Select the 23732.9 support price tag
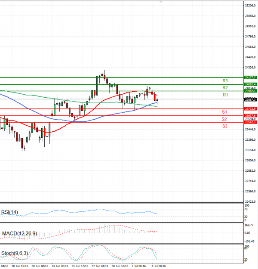The width and height of the screenshot is (258, 269). (x=250, y=109)
